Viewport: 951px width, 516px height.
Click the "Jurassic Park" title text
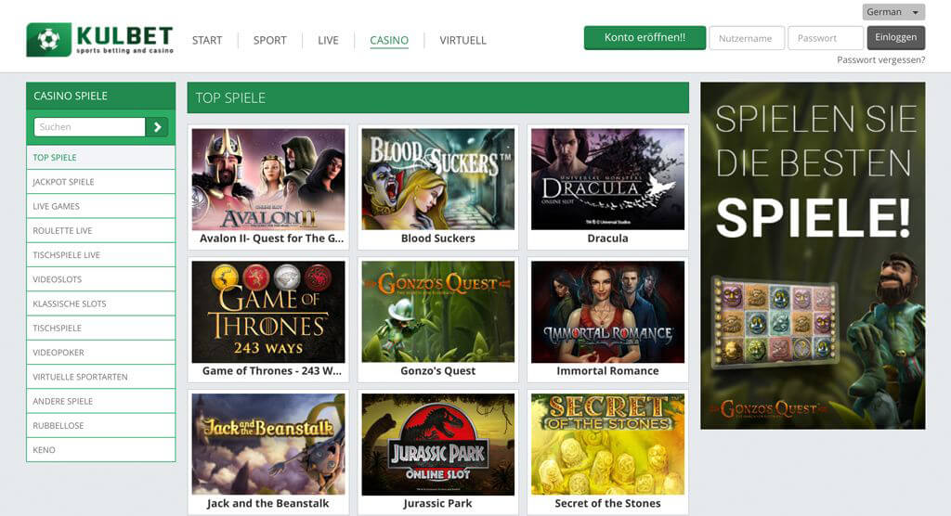click(438, 503)
